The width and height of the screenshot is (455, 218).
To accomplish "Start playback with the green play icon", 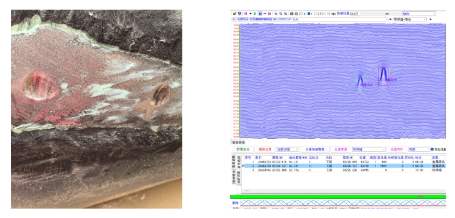I will [255, 14].
